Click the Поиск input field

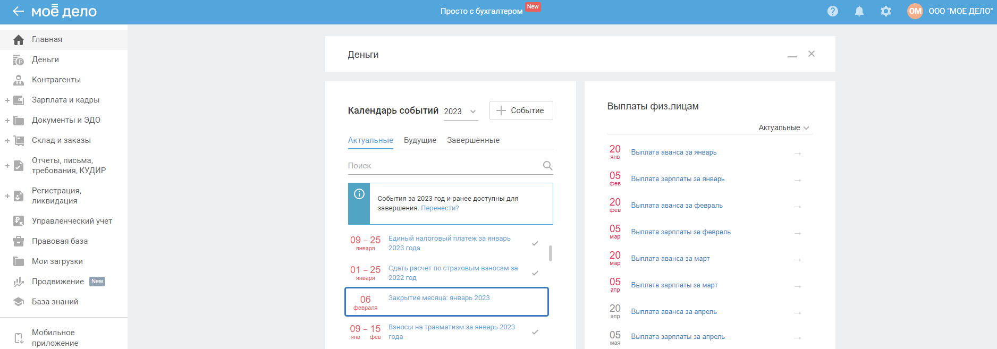[444, 166]
